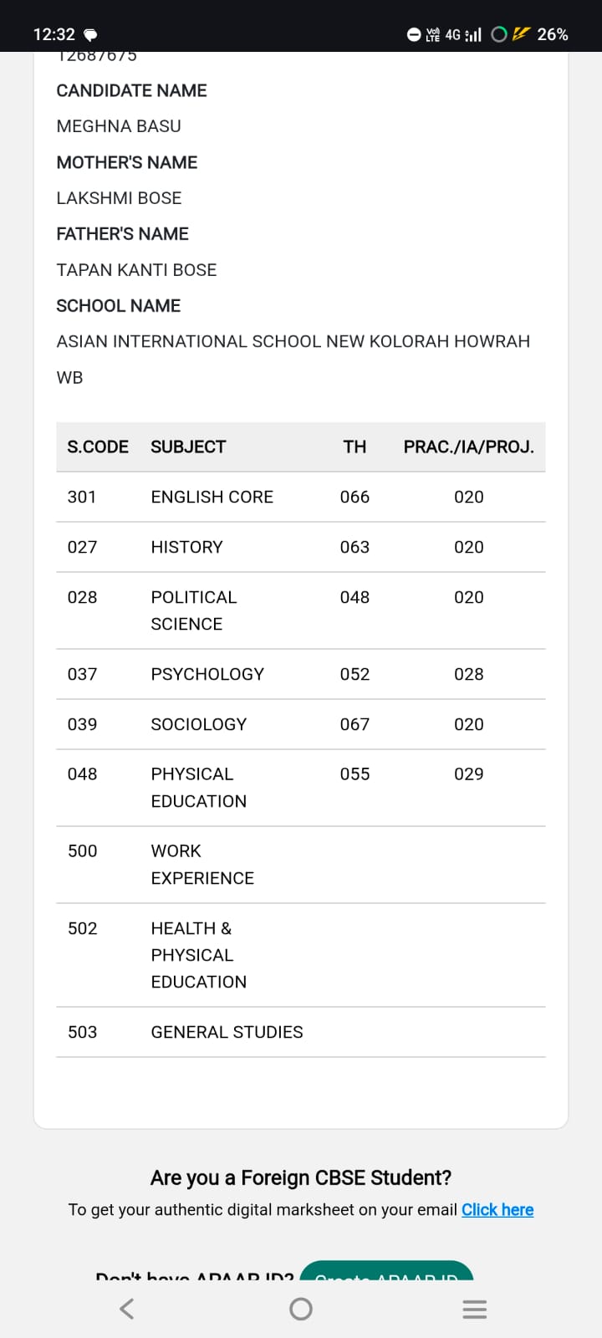Click the 'Click here' email marksheet link
This screenshot has height=1338, width=602.
[497, 1209]
